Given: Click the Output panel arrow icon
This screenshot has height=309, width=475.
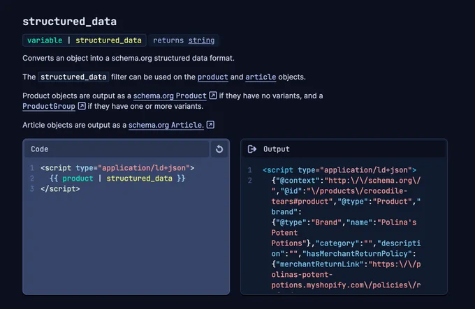Looking at the screenshot, I should pos(251,149).
